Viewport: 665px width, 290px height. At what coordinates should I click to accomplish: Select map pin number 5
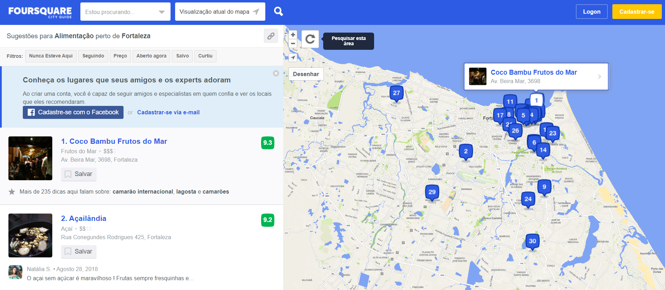pos(523,115)
